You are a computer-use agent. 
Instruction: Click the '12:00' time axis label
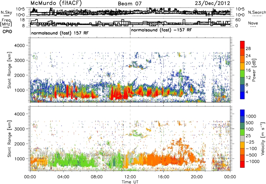(x=130, y=177)
